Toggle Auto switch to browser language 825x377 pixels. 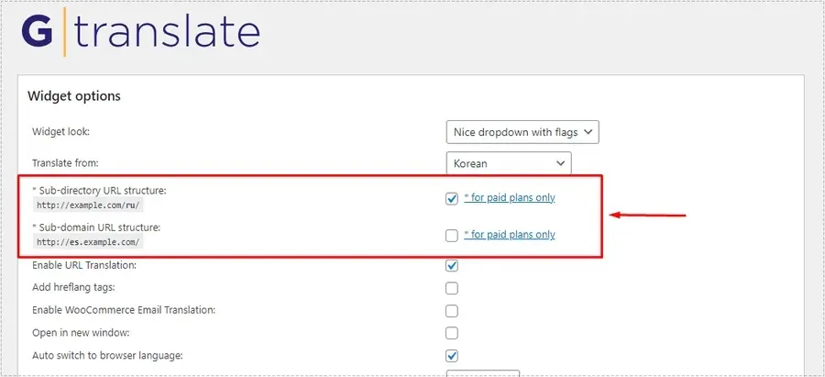[x=451, y=356]
